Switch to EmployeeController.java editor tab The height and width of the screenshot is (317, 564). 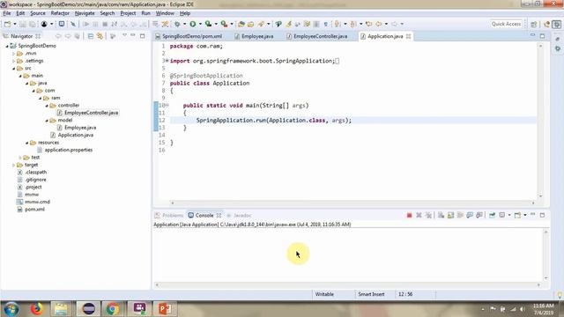pos(317,36)
